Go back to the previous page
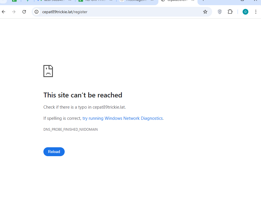 3,12
